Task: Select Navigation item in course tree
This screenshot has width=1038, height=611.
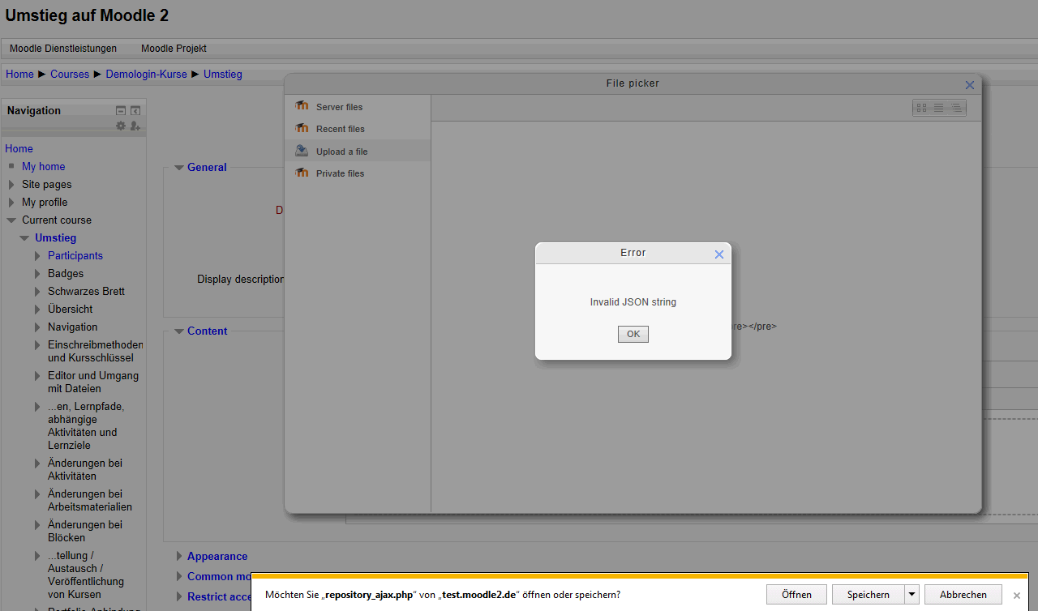Action: 72,327
